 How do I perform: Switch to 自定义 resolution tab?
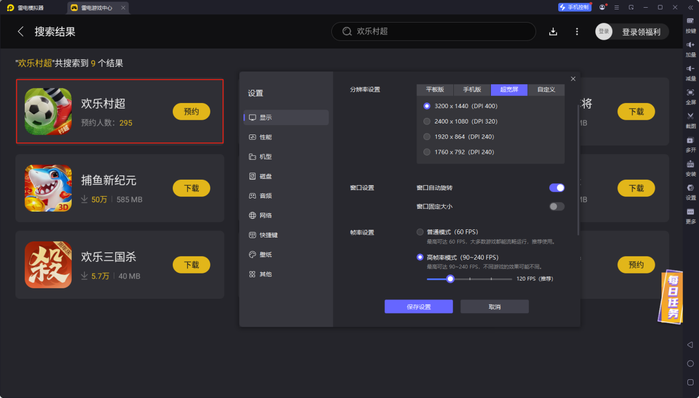click(x=546, y=90)
